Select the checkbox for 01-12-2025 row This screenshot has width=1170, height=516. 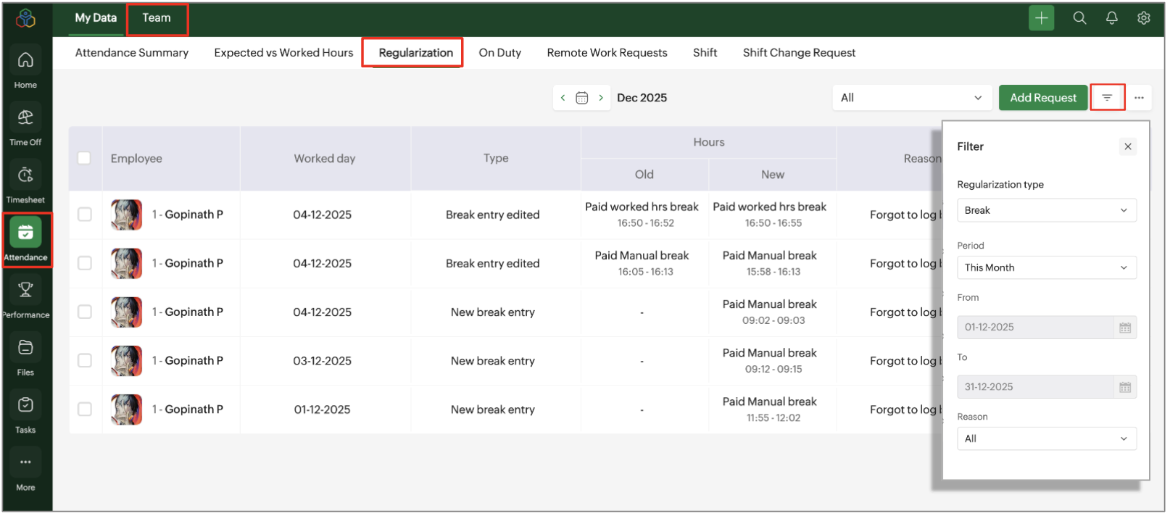click(x=85, y=409)
